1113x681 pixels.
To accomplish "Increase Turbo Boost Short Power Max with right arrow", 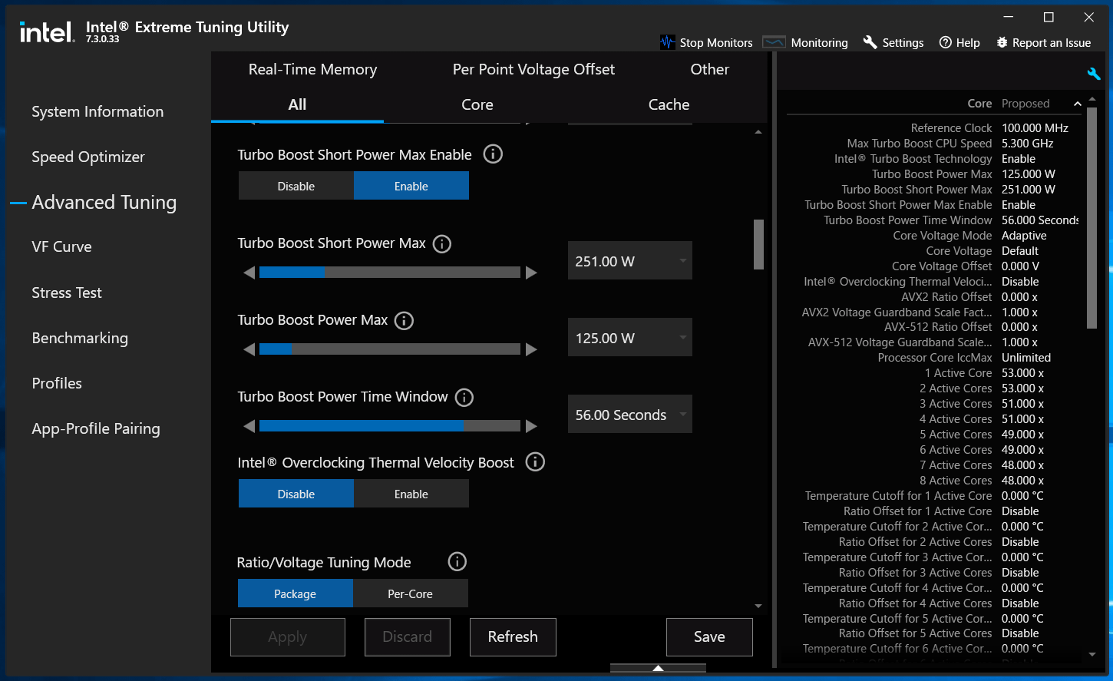I will pyautogui.click(x=531, y=273).
